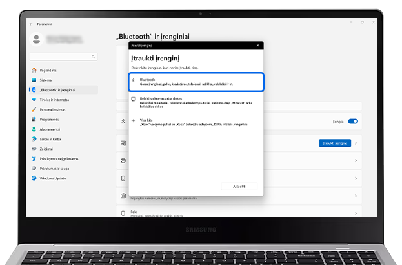Open Abonementai account settings
The image size is (402, 265).
pos(50,129)
